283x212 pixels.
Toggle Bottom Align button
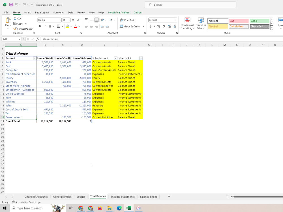point(97,20)
